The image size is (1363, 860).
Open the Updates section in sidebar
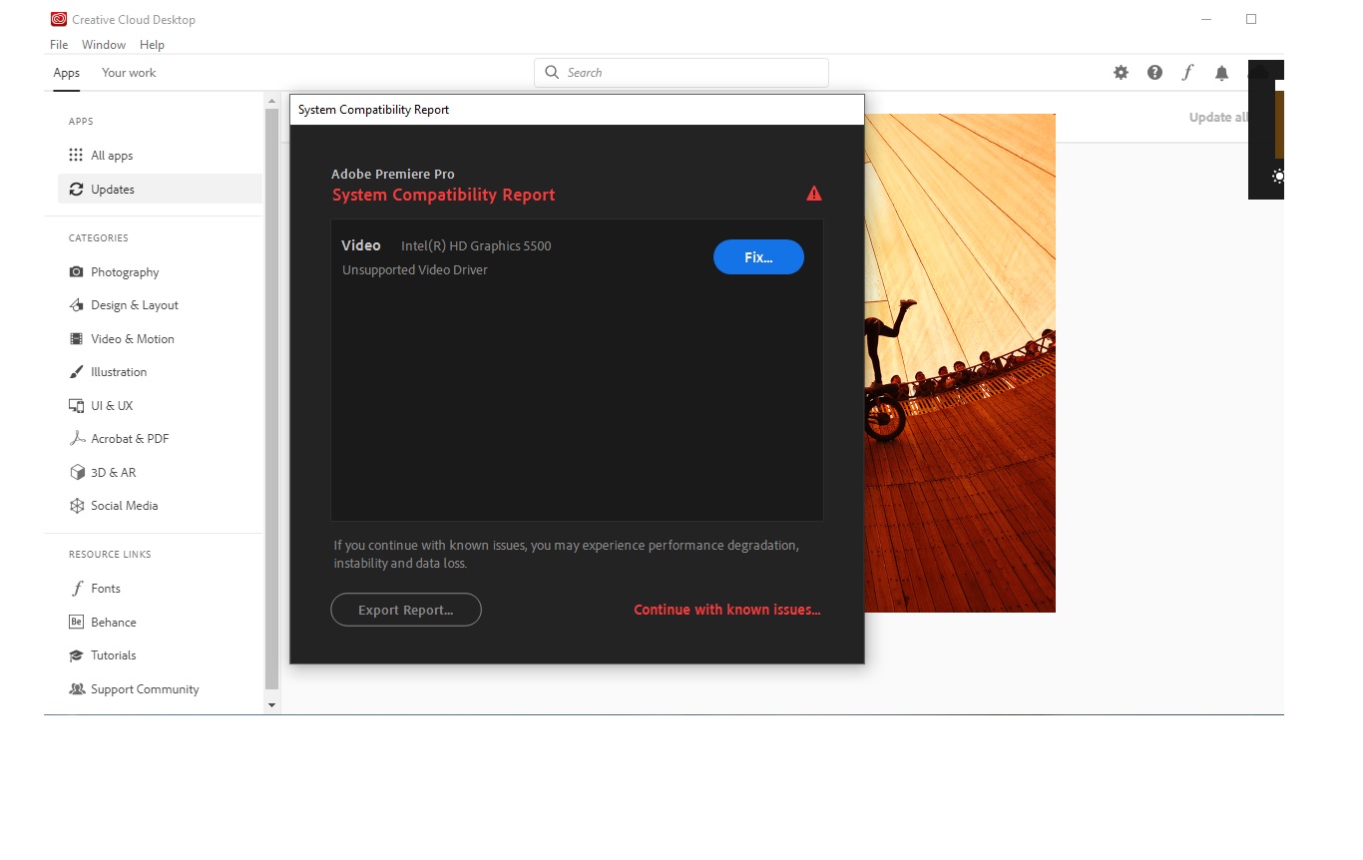coord(113,189)
